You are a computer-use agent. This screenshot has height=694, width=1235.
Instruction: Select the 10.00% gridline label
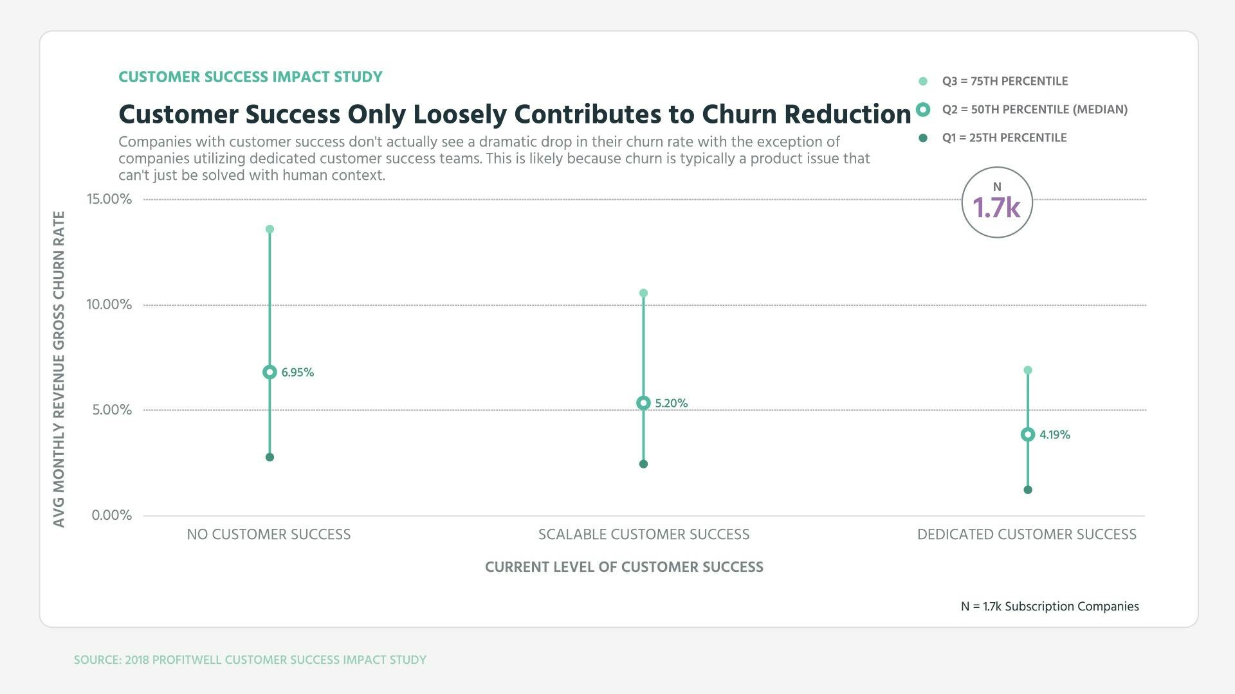tap(109, 304)
